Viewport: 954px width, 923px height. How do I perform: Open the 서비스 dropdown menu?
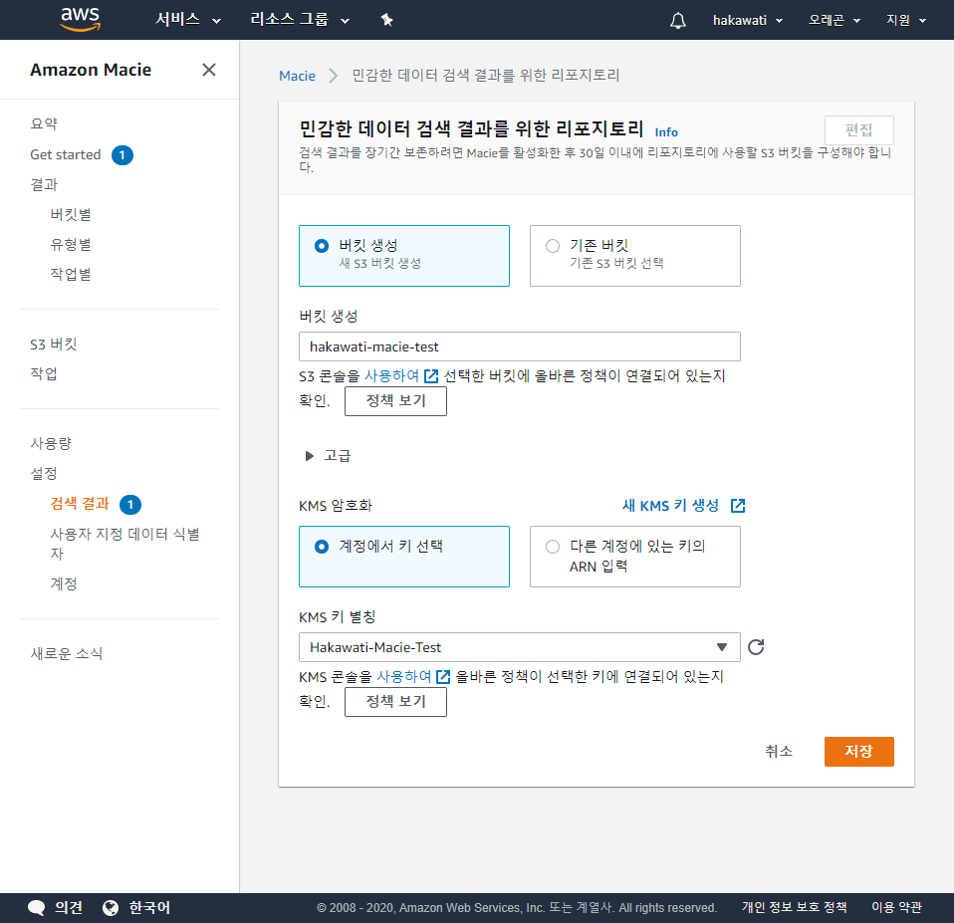tap(188, 20)
